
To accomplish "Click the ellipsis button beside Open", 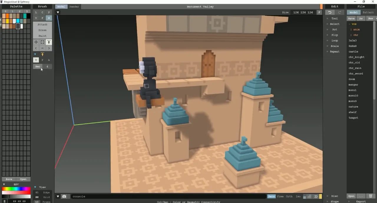I will click(x=361, y=196).
